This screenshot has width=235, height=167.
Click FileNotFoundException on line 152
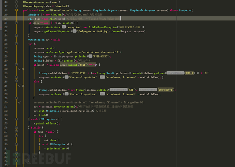click(103, 27)
